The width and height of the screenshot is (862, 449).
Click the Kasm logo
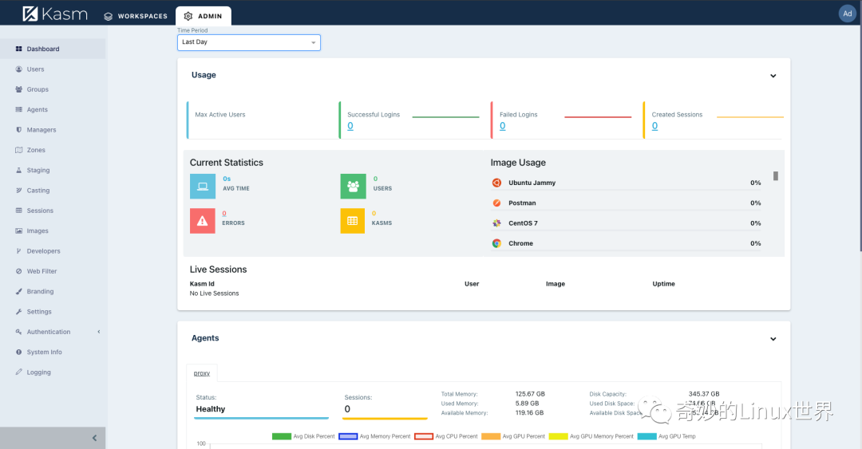[55, 14]
